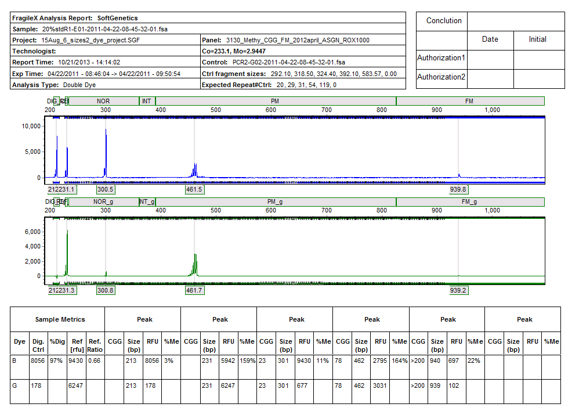
Task: Select the 3% methylation value in row B
Action: tap(169, 361)
